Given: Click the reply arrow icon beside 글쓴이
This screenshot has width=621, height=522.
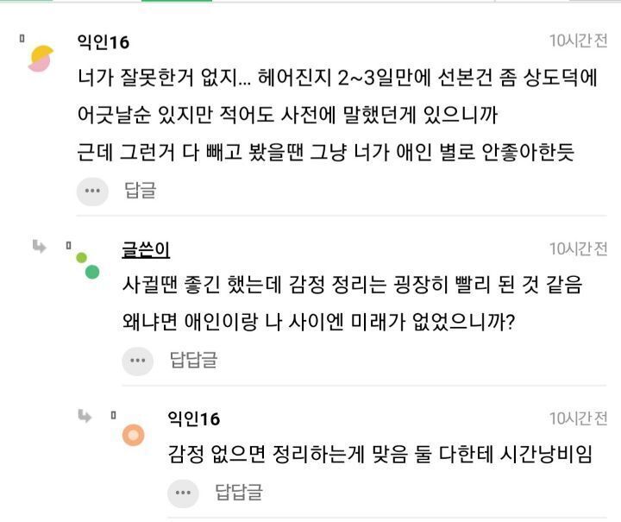Looking at the screenshot, I should [x=40, y=248].
